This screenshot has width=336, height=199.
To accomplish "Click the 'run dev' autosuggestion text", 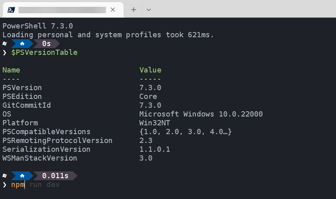I will (44, 185).
